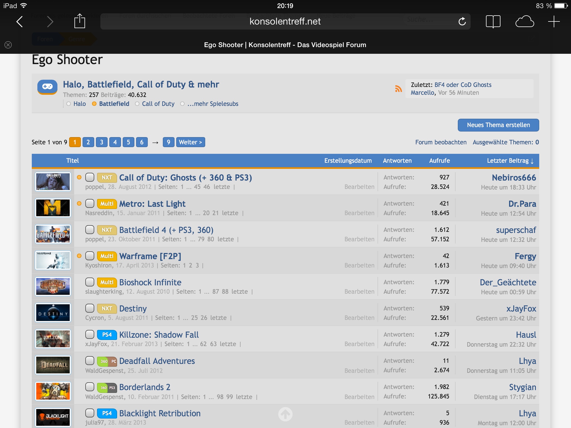This screenshot has width=571, height=428.
Task: Check the Bioshock Infinite thread checkbox
Action: point(90,282)
